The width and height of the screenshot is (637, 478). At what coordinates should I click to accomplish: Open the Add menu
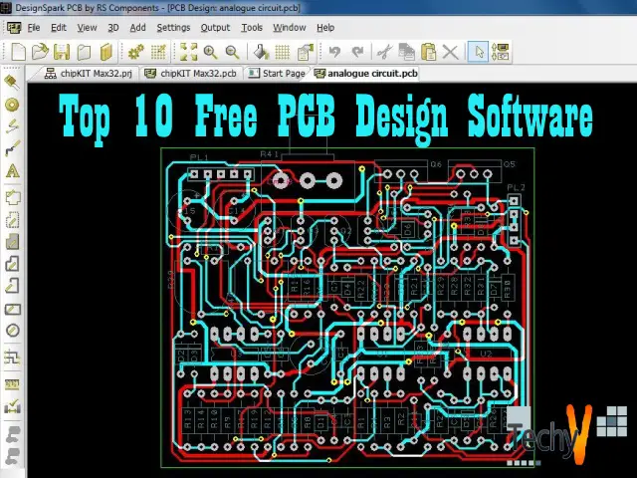click(137, 28)
